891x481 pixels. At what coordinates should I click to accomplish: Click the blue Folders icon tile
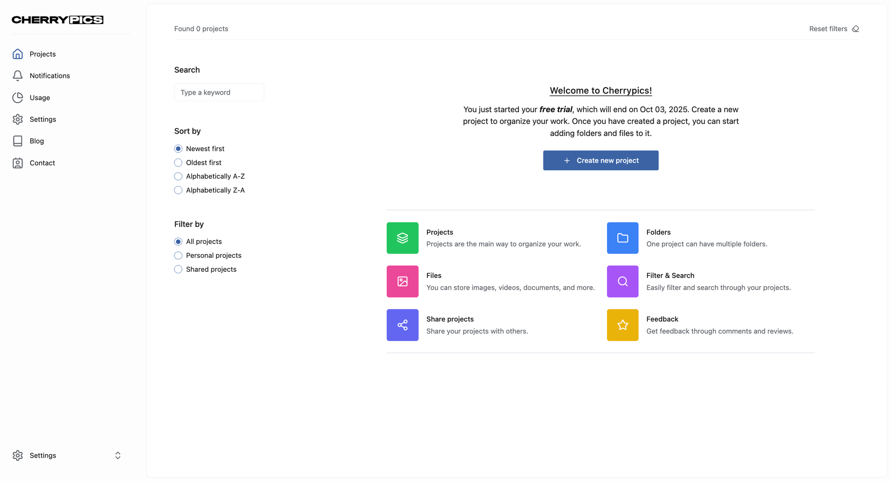pyautogui.click(x=622, y=238)
